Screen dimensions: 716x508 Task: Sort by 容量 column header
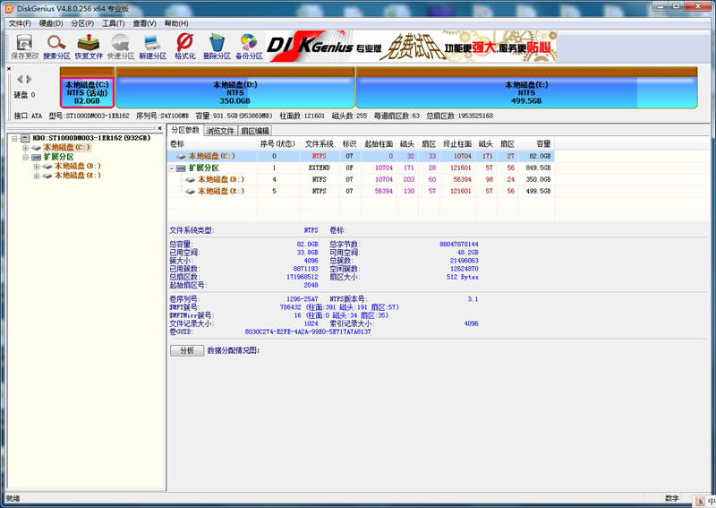[x=536, y=144]
